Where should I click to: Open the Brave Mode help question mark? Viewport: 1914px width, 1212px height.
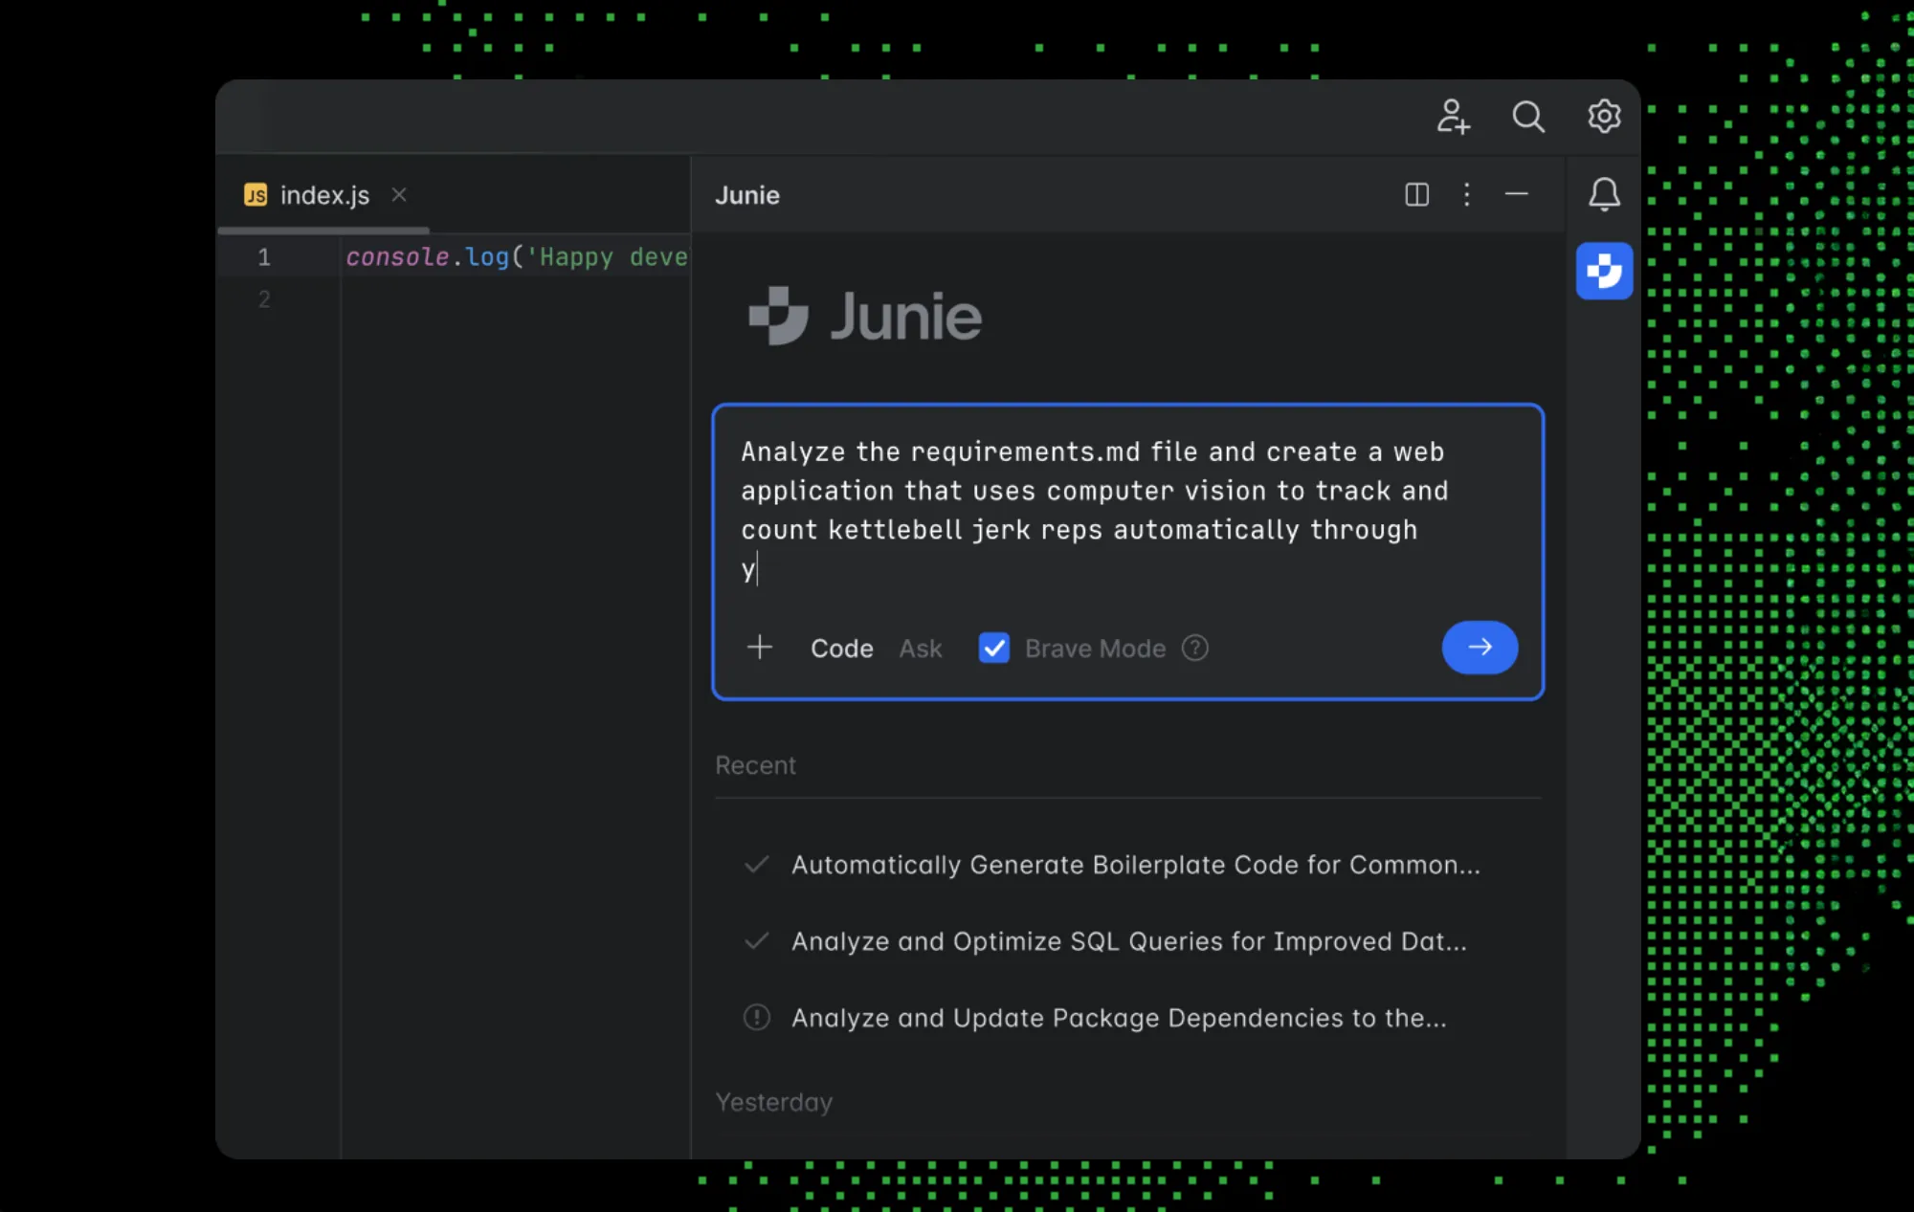pos(1195,648)
